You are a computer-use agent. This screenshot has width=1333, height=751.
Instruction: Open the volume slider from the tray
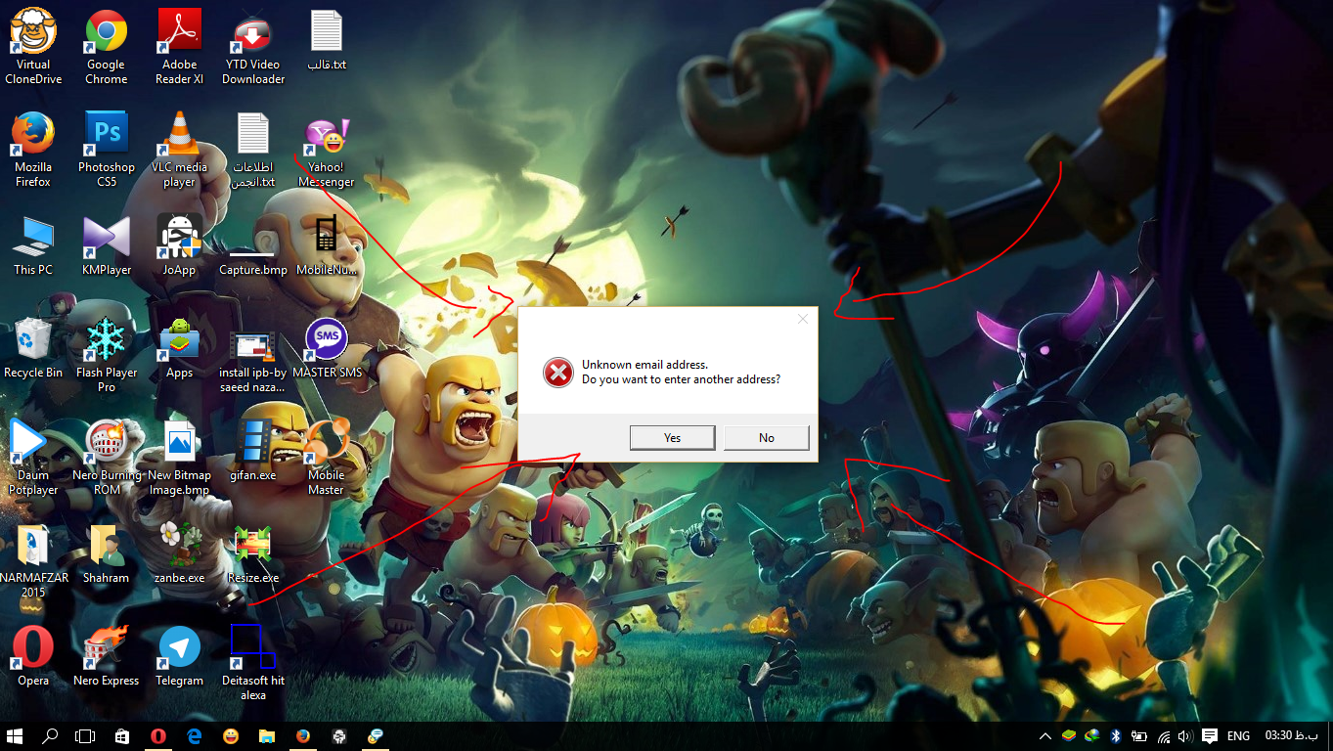(1185, 736)
